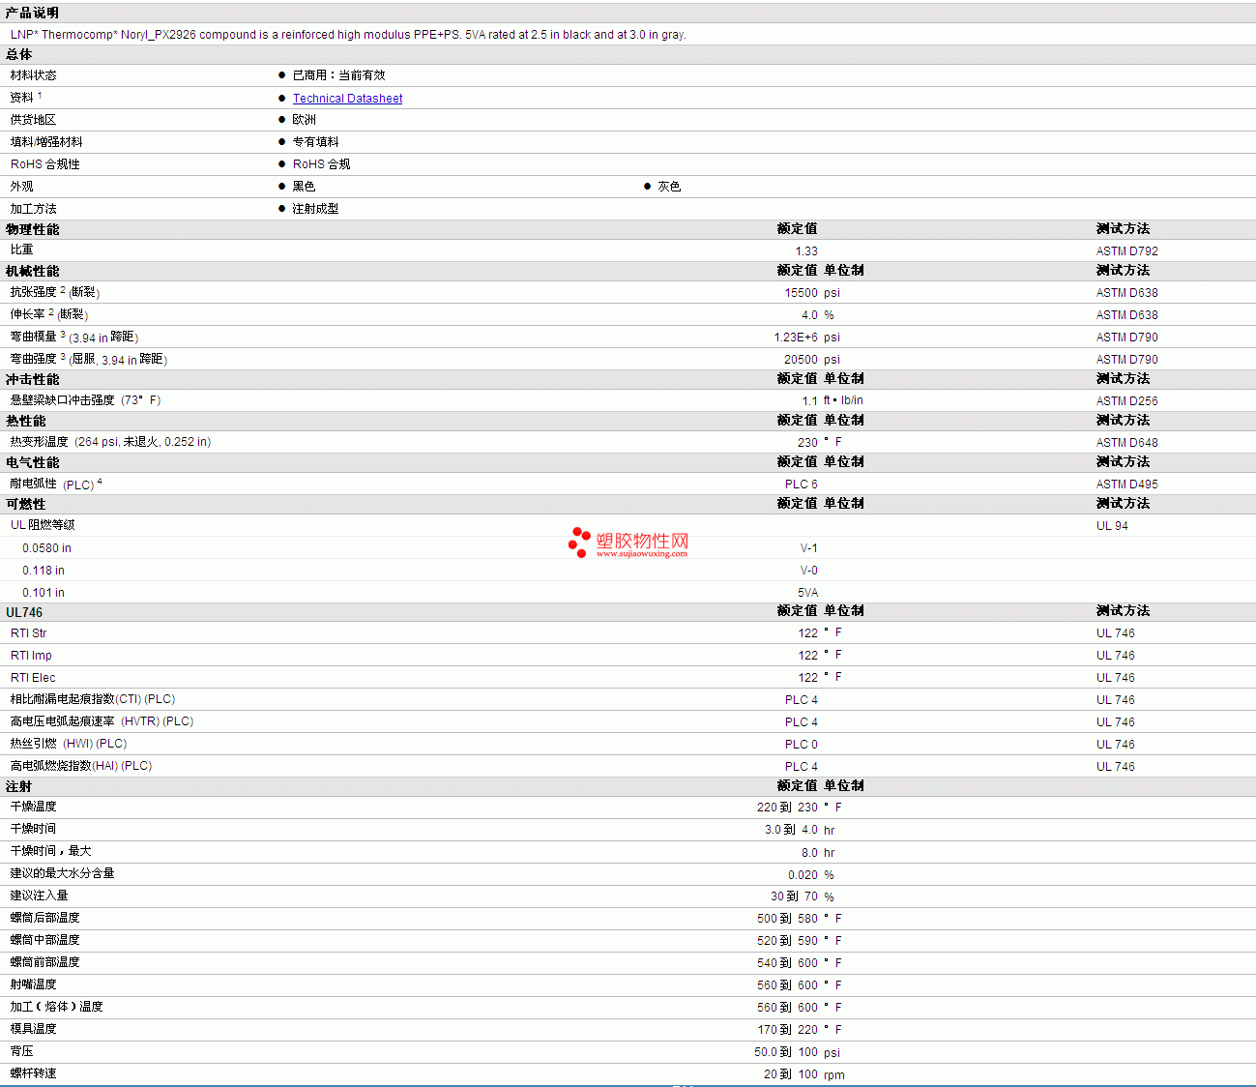Click the 物理性能 section header
This screenshot has width=1256, height=1087.
(32, 230)
